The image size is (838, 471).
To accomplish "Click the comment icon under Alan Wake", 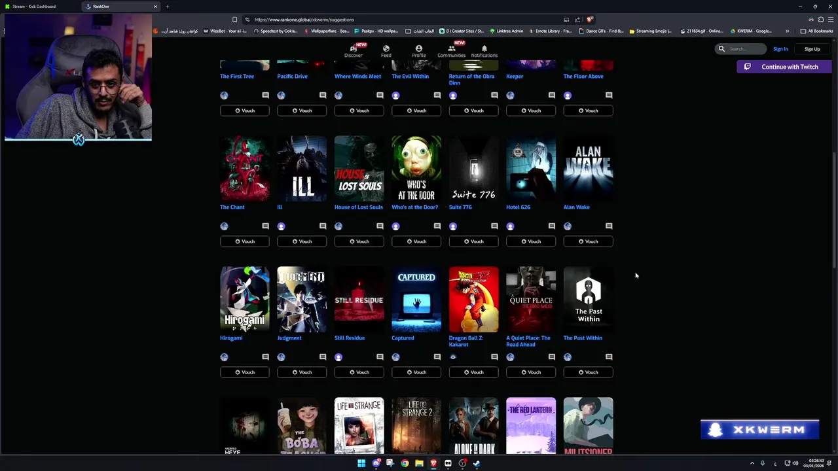I will [609, 226].
